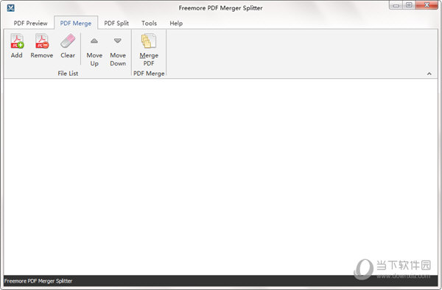Click inside the empty file list area
This screenshot has width=442, height=290.
221,177
